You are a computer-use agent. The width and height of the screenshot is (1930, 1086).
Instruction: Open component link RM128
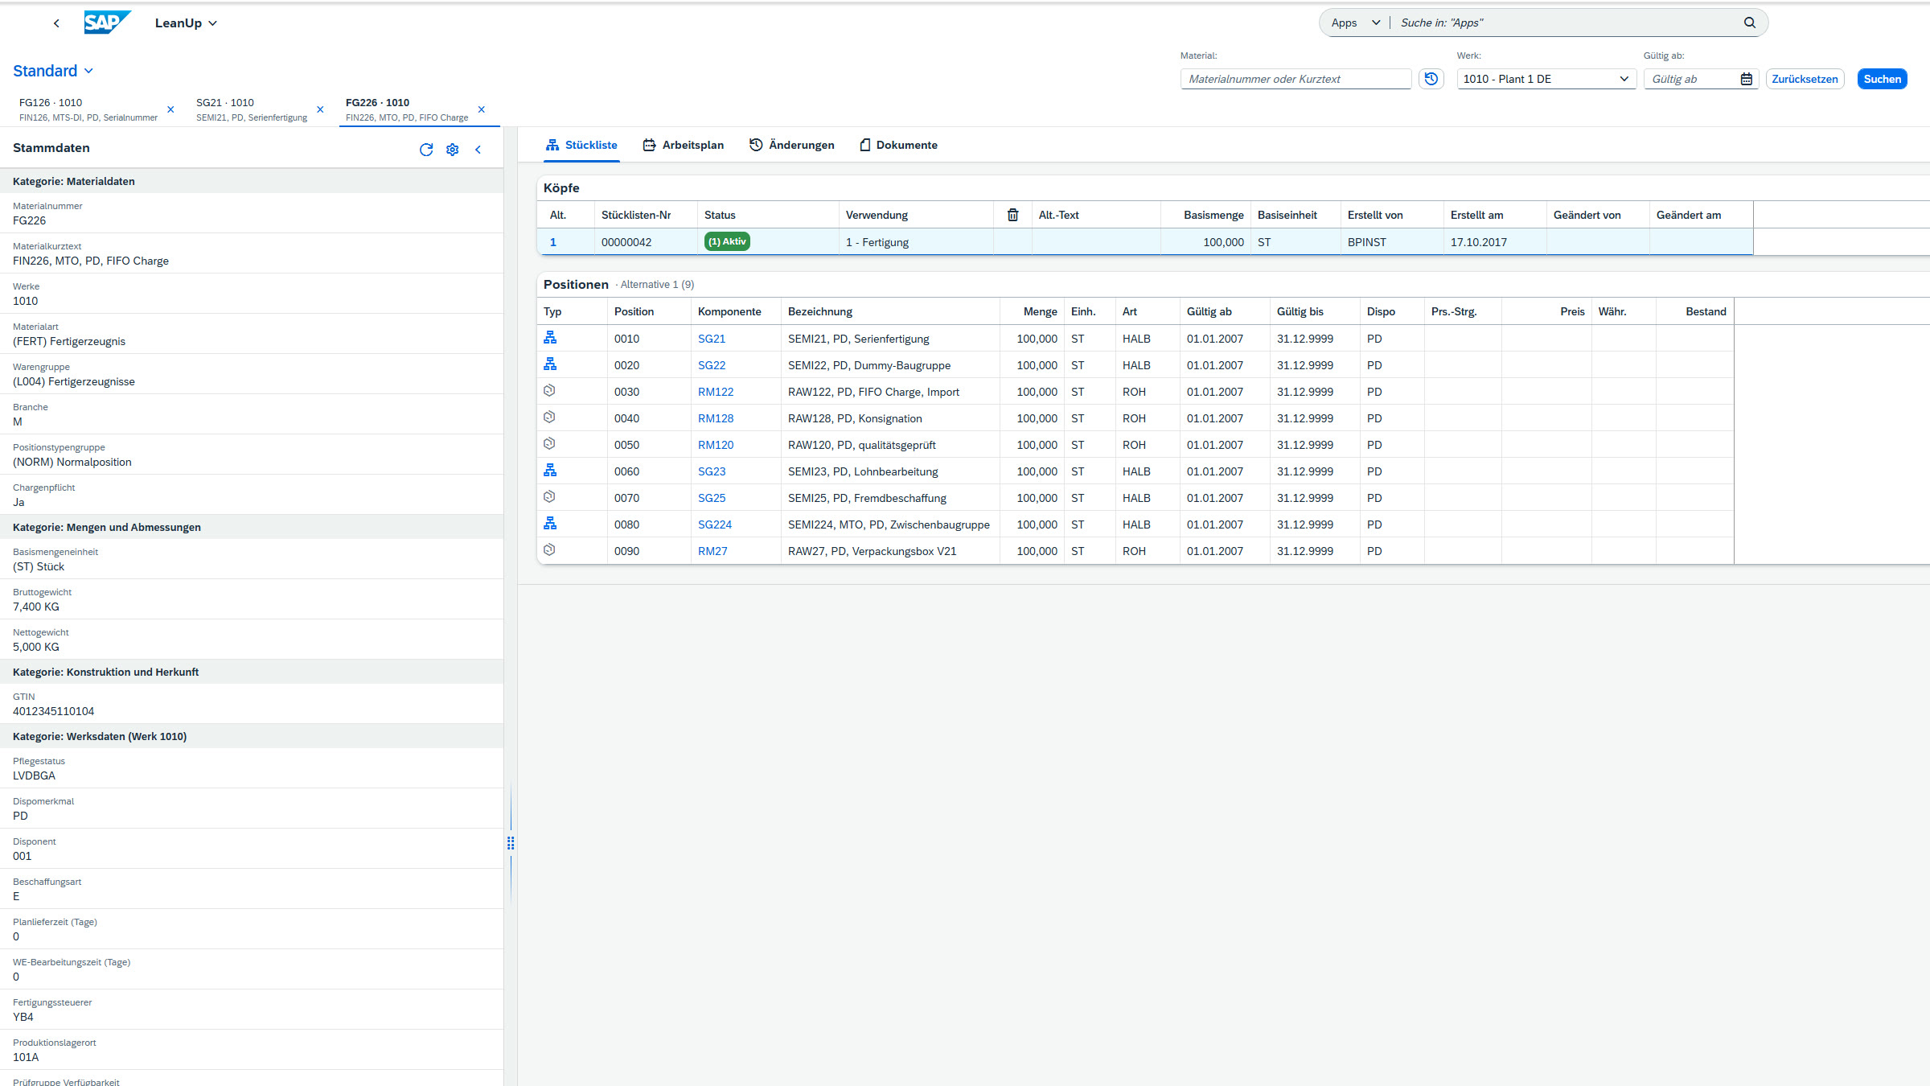click(716, 418)
